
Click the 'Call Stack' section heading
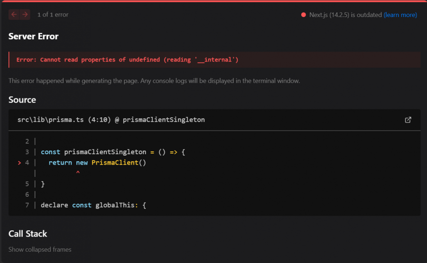[28, 234]
